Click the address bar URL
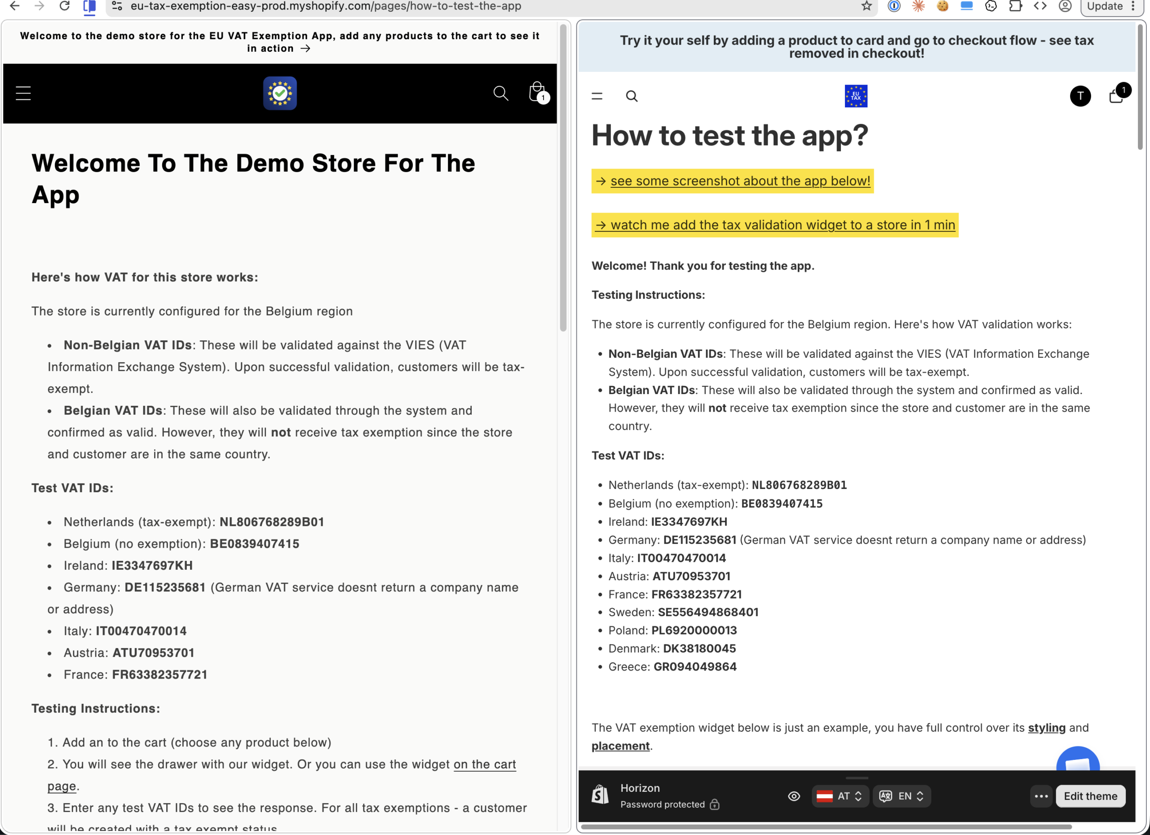The height and width of the screenshot is (835, 1150). point(326,6)
